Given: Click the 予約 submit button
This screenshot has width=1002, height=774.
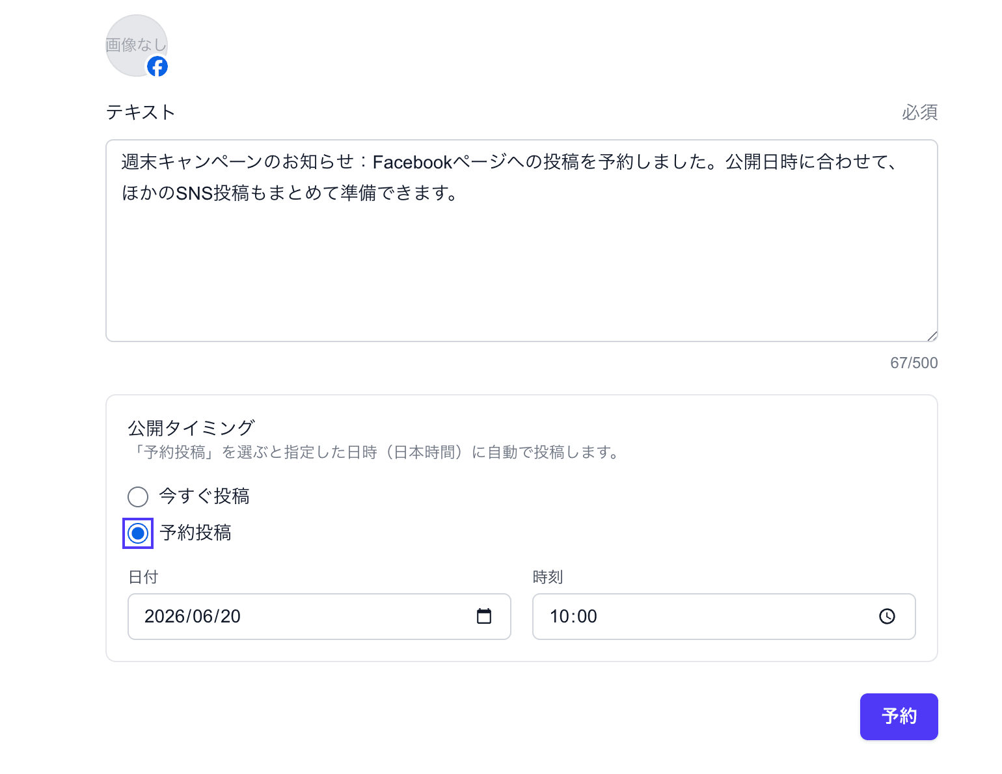Looking at the screenshot, I should point(899,717).
